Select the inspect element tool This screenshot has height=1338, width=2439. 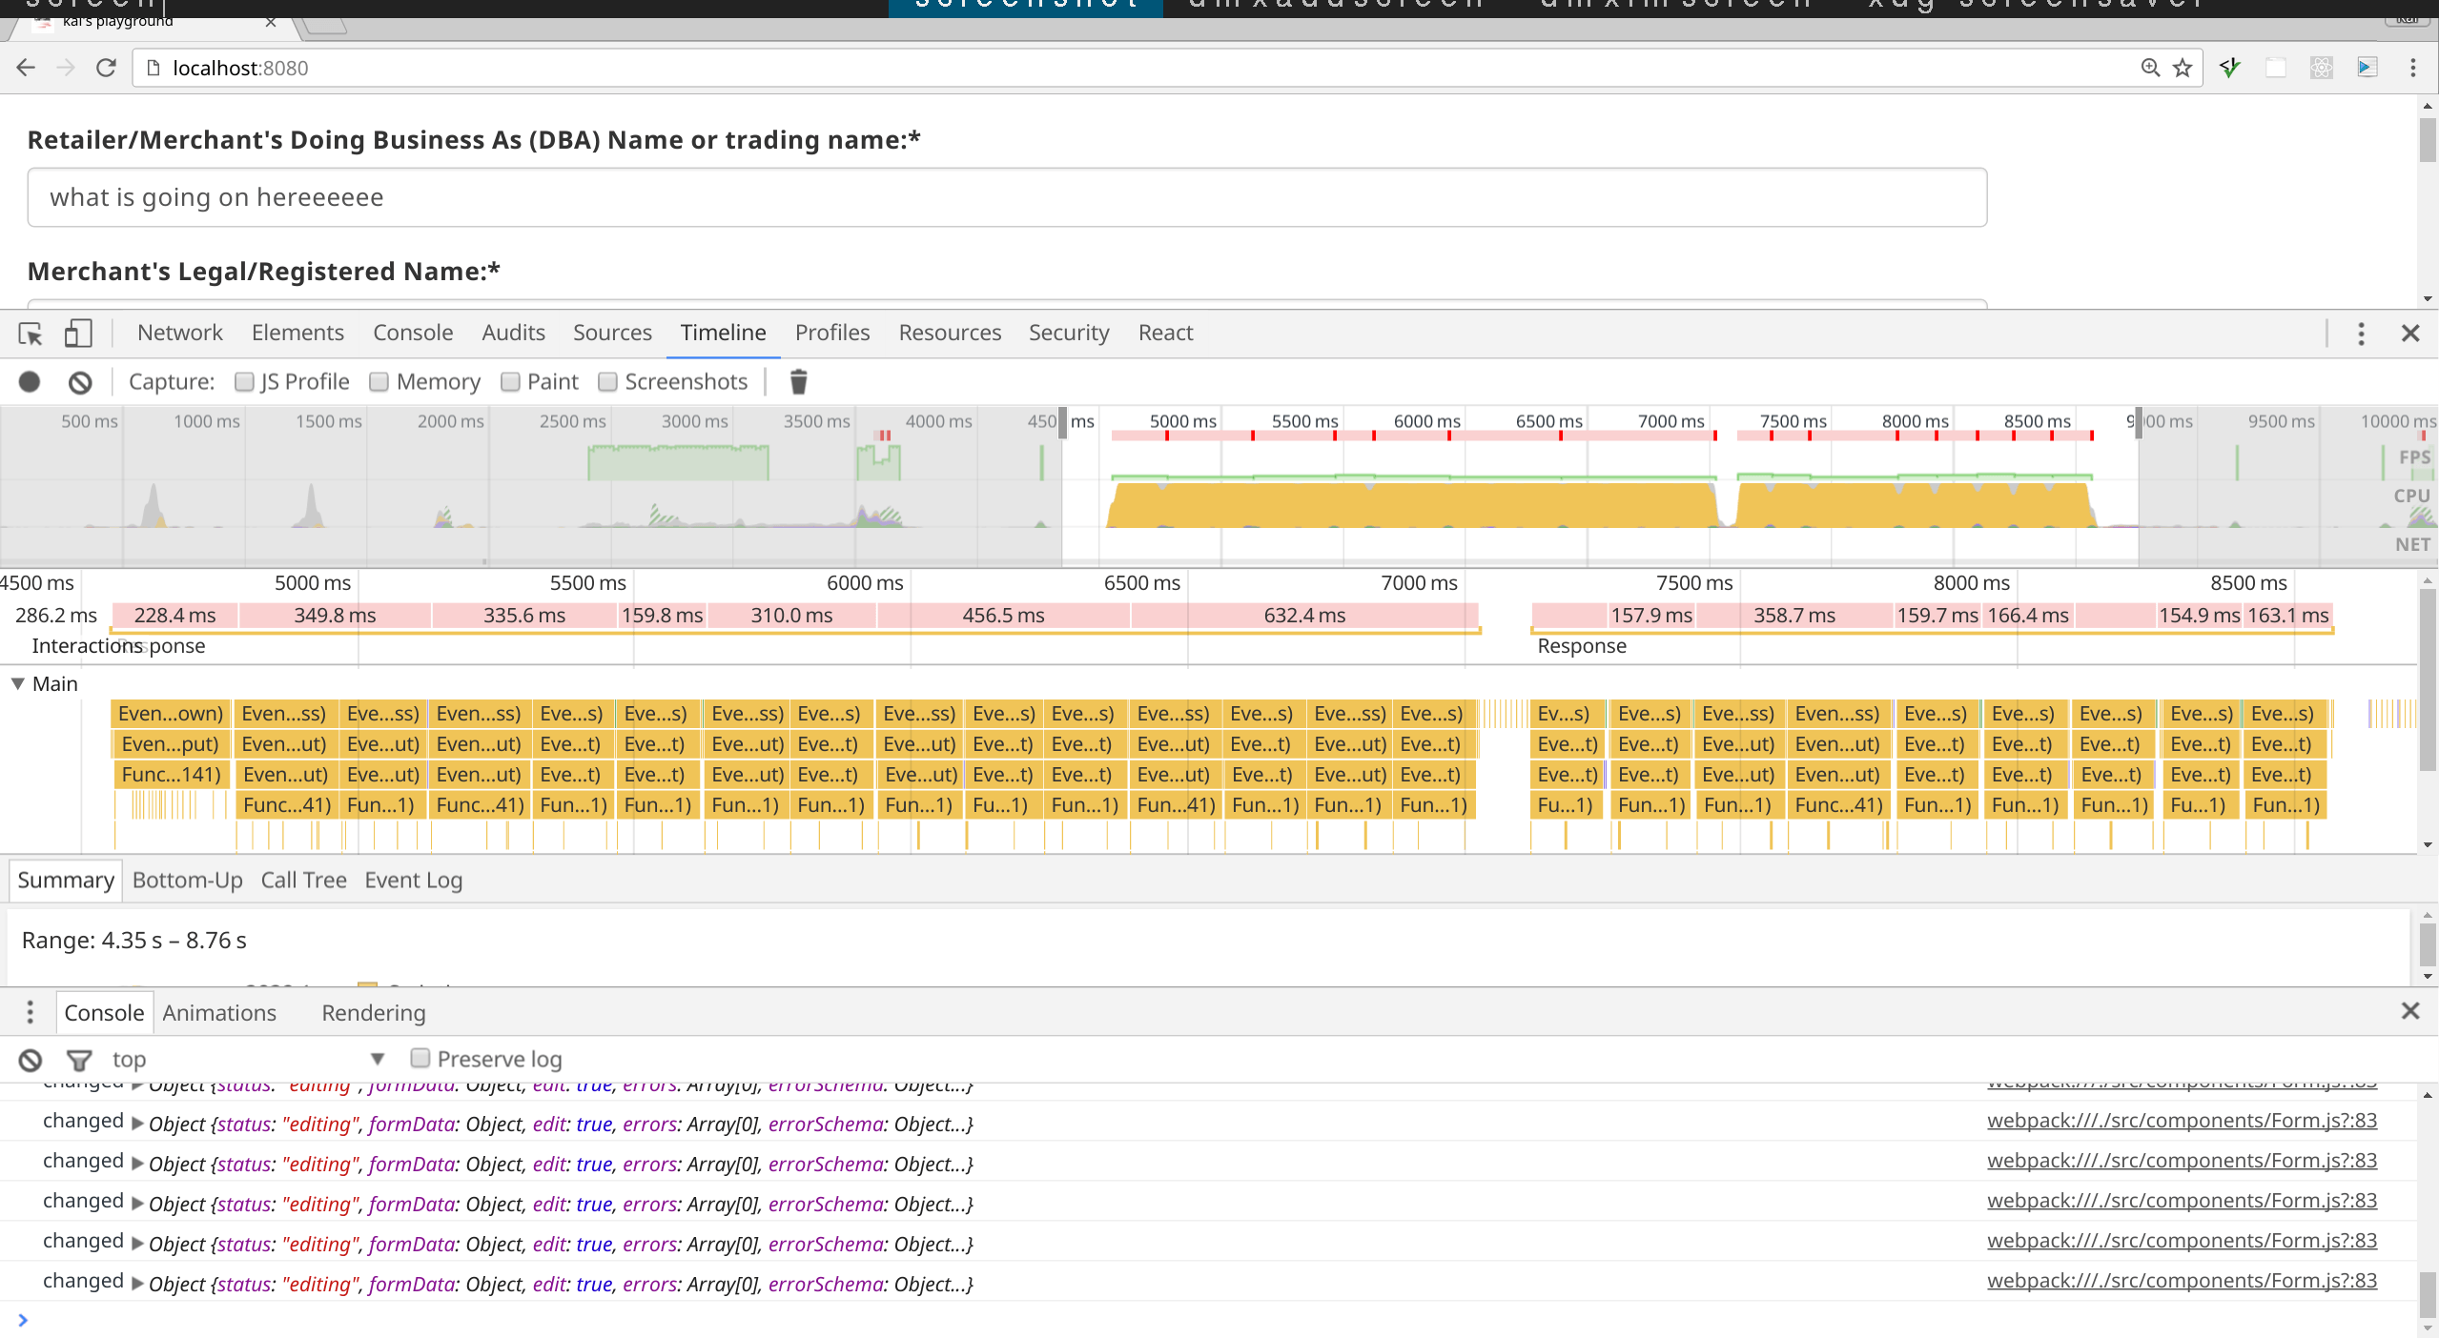click(x=30, y=334)
